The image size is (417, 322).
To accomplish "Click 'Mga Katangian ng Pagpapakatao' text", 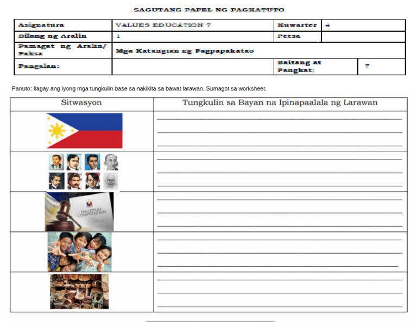I will pyautogui.click(x=185, y=51).
